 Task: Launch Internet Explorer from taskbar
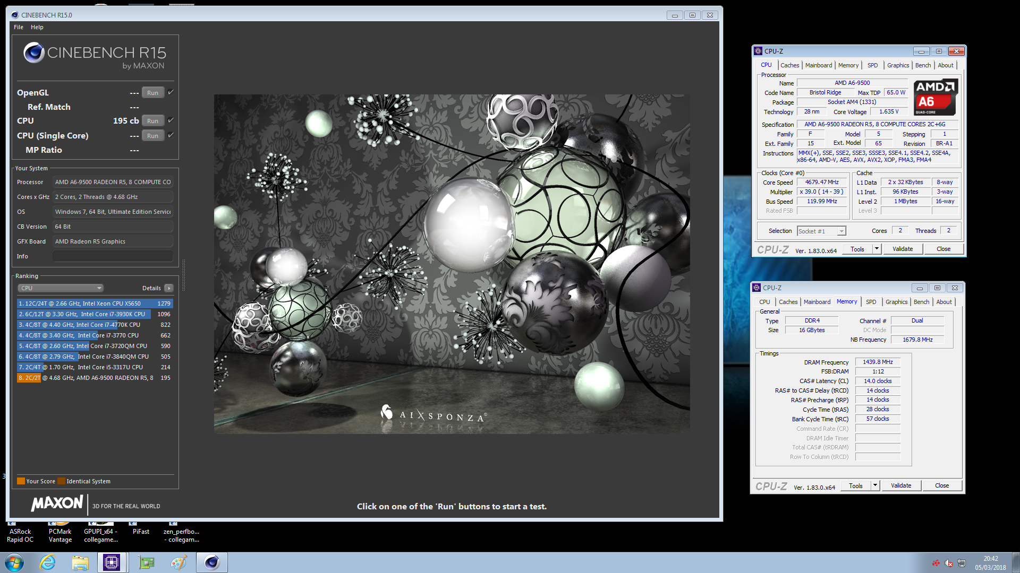(48, 562)
